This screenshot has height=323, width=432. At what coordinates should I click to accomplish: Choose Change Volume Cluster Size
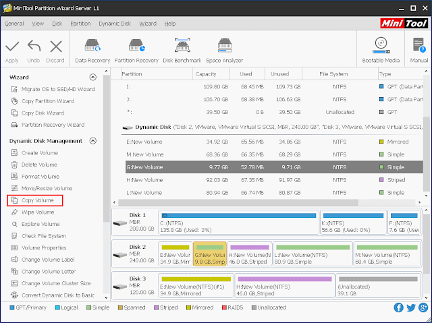pos(51,283)
